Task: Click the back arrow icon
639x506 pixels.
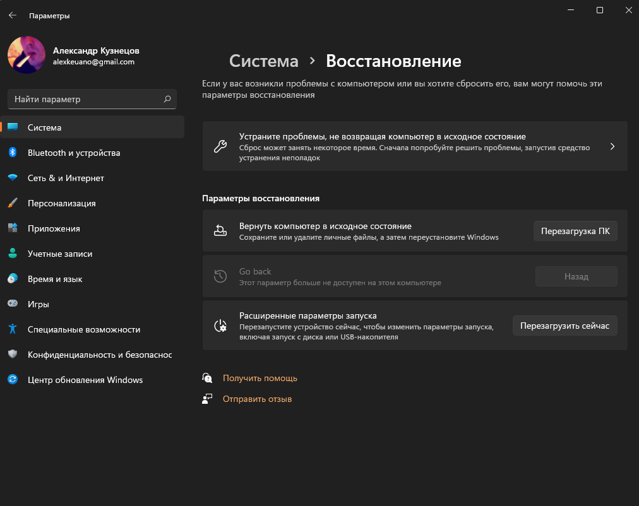Action: [13, 15]
